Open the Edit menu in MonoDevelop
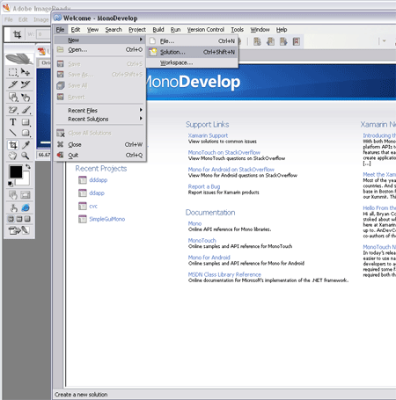Image resolution: width=396 pixels, height=400 pixels. (x=76, y=30)
